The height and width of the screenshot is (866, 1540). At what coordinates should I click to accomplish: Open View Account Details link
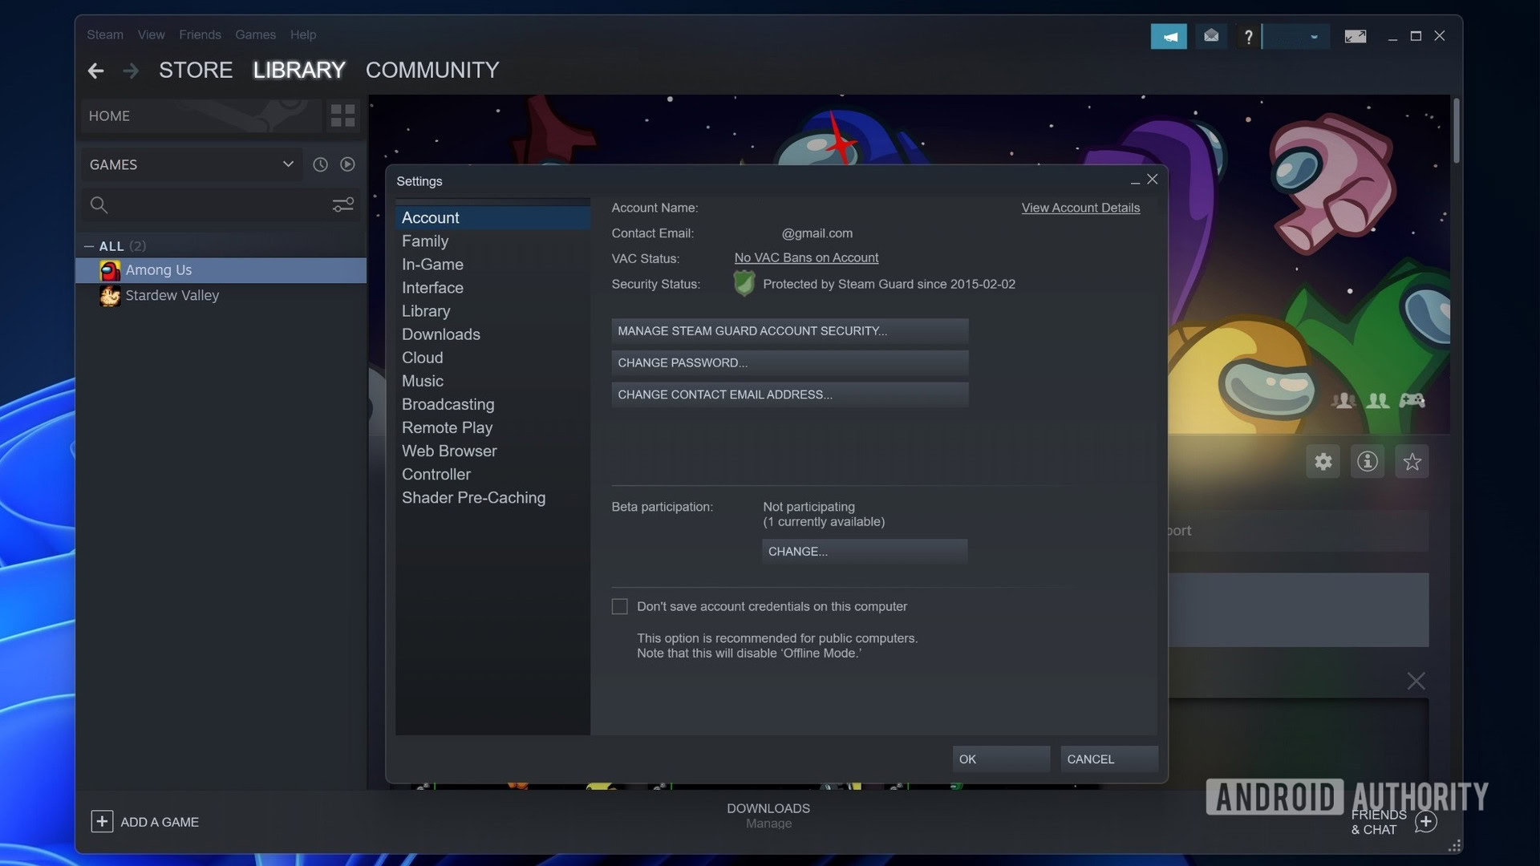coord(1081,208)
